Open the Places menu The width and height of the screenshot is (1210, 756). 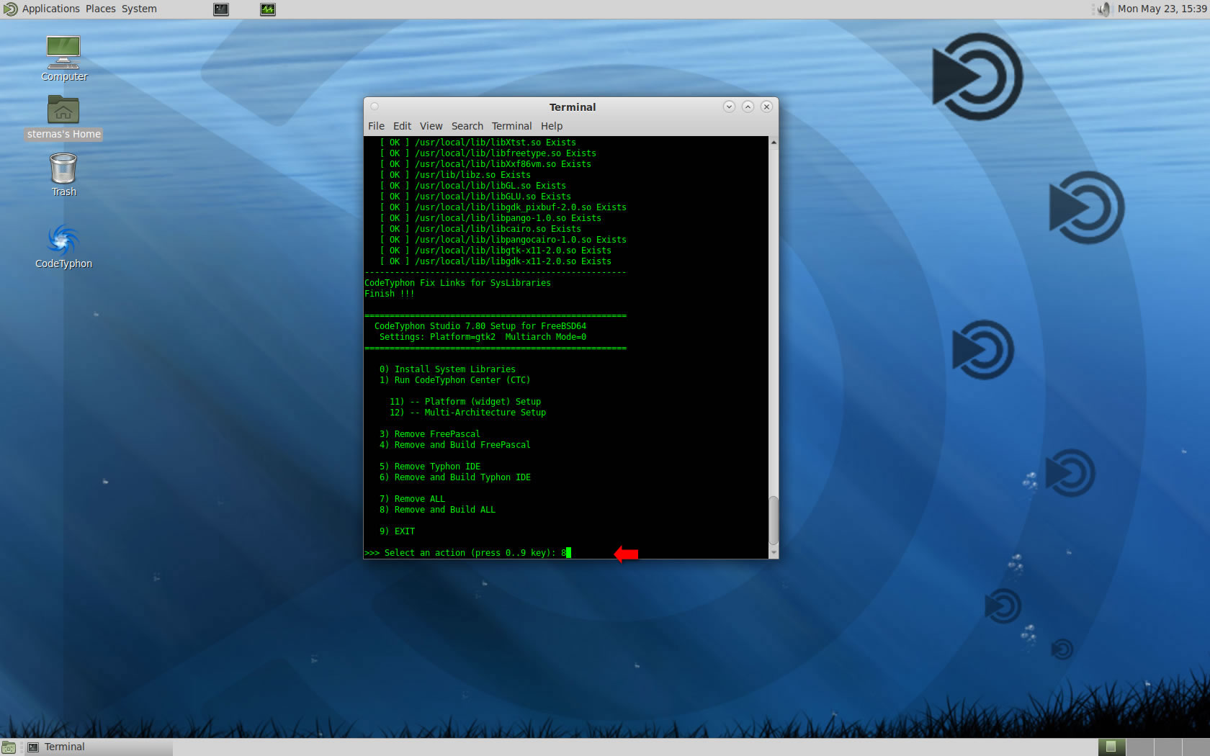pos(100,9)
